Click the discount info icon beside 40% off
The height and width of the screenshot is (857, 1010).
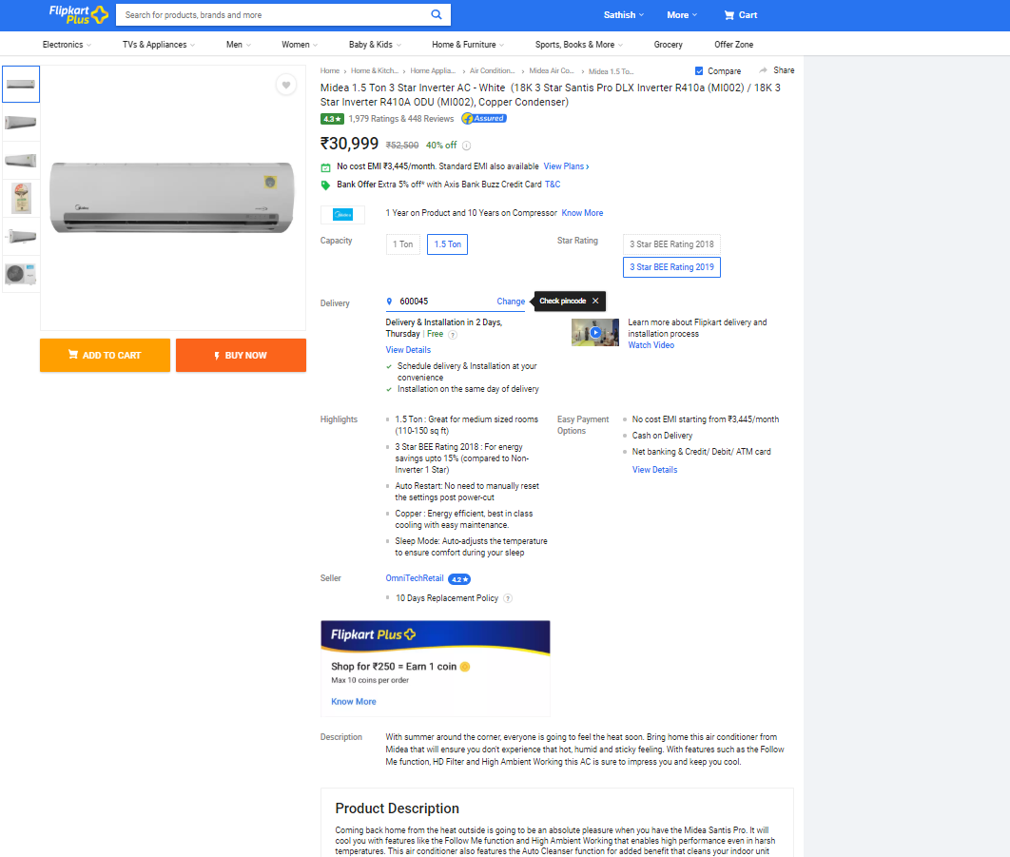466,146
